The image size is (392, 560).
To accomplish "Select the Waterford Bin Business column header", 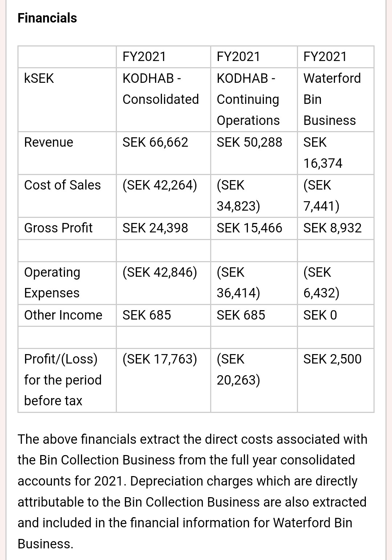I will click(332, 99).
